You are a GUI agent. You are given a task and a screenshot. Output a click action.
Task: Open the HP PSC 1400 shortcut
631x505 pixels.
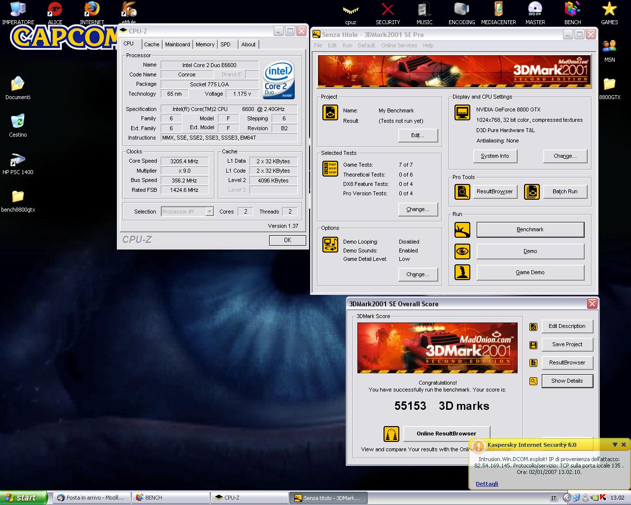pos(18,160)
